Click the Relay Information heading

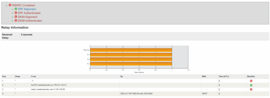coord(15,28)
